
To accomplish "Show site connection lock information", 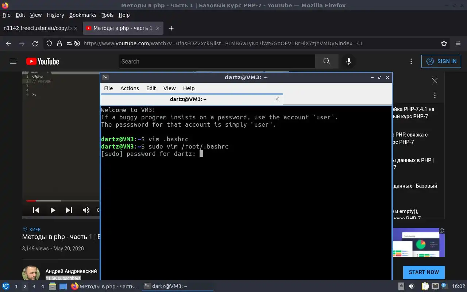I will (x=59, y=43).
